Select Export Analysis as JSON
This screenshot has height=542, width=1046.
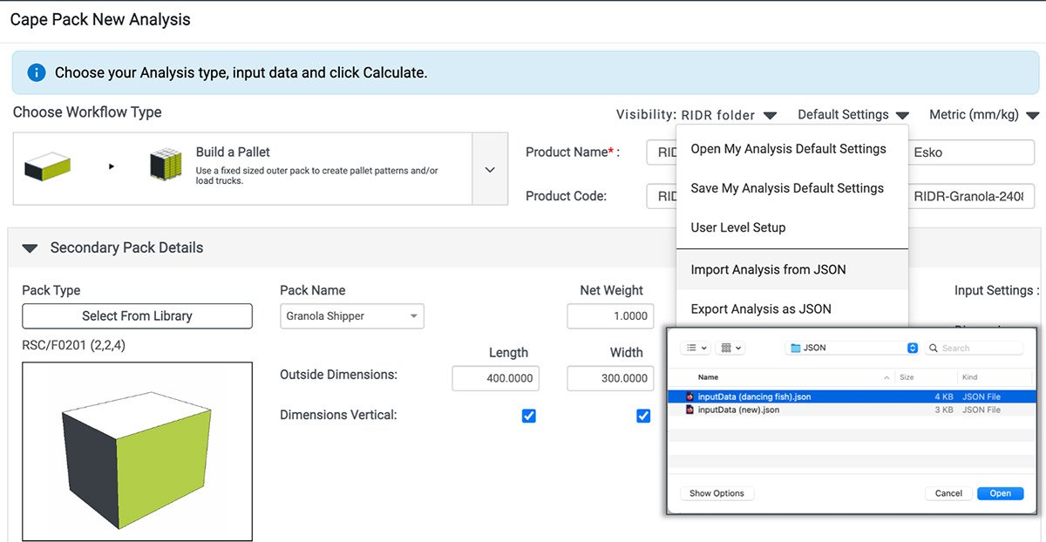(760, 309)
